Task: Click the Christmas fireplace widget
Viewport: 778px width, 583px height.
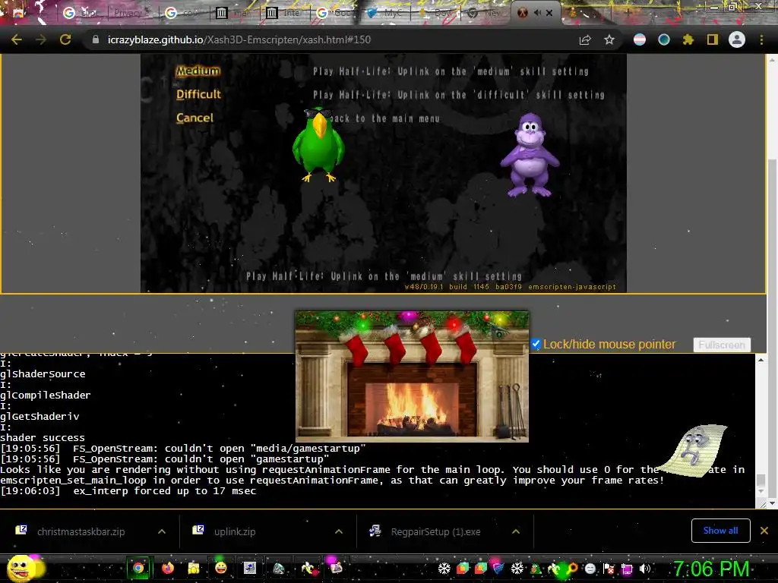Action: [x=412, y=377]
